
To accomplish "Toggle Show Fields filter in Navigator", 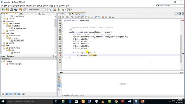I will pos(7,94).
